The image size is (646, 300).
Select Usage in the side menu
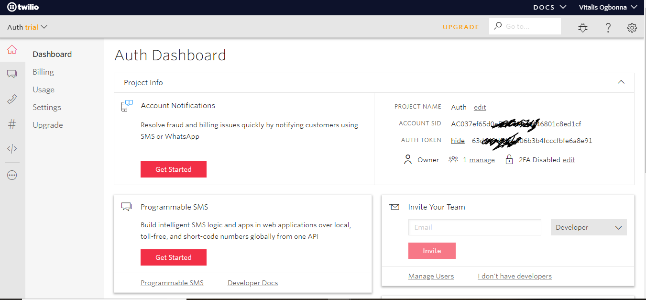44,89
